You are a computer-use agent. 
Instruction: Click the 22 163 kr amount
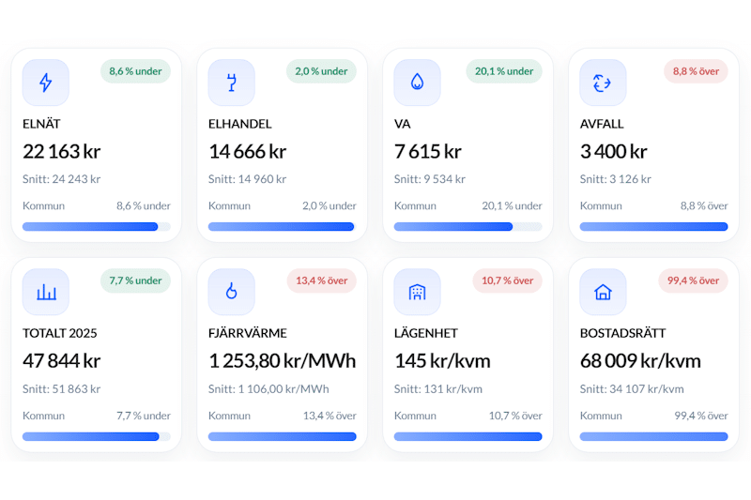(62, 151)
